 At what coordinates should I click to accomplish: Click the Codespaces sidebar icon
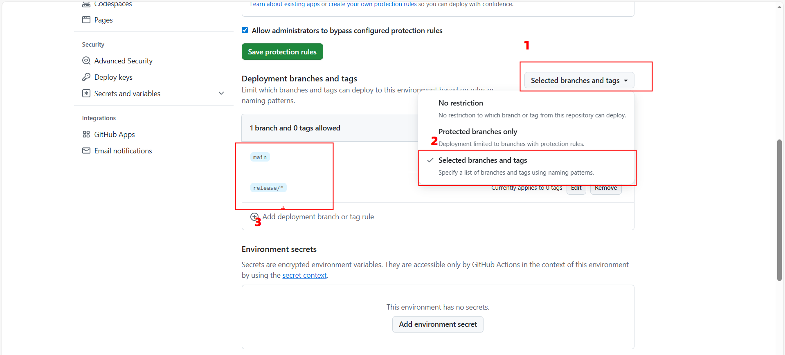(x=86, y=4)
